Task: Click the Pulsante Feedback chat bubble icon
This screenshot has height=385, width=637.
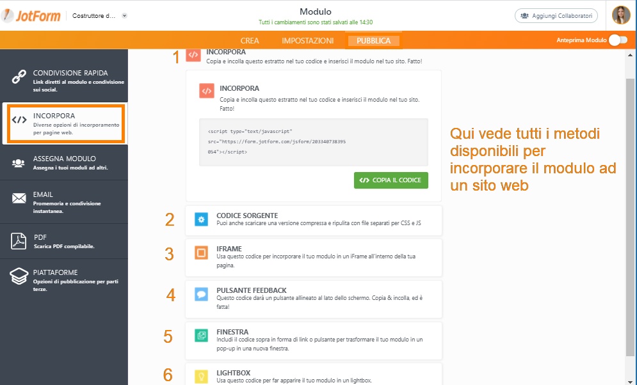Action: pyautogui.click(x=202, y=295)
